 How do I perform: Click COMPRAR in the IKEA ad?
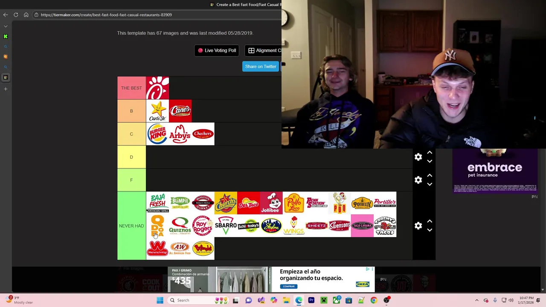pos(289,286)
